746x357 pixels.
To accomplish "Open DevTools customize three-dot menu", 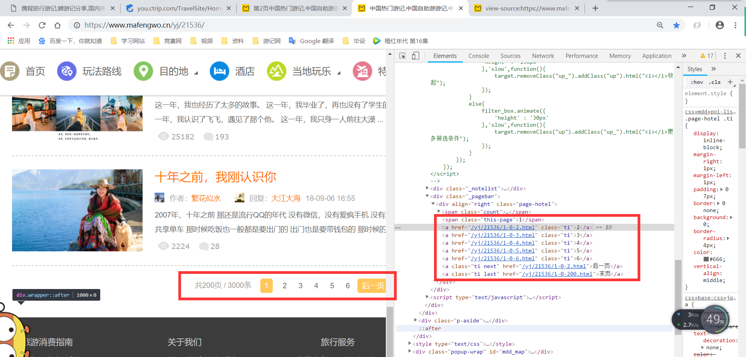I will click(x=725, y=56).
